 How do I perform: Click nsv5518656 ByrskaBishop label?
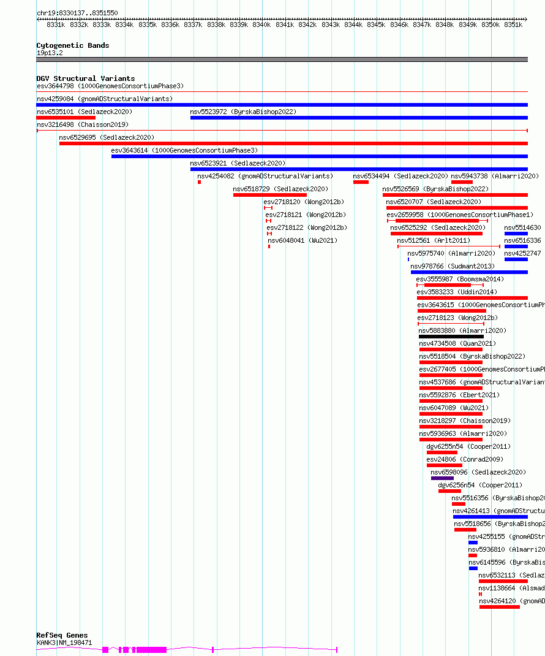pyautogui.click(x=500, y=524)
